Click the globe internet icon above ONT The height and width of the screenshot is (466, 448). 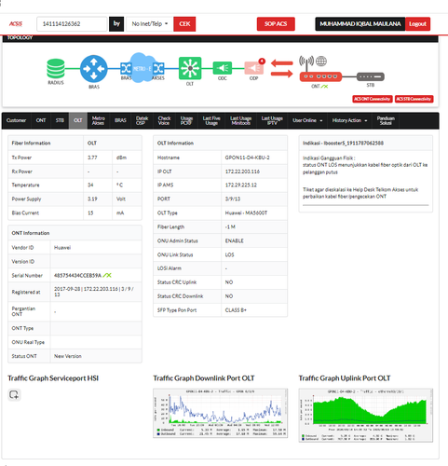pyautogui.click(x=321, y=62)
